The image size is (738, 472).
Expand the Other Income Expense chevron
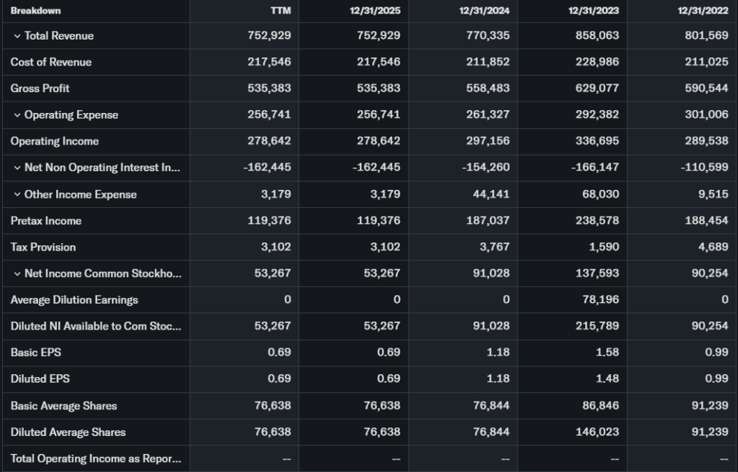click(17, 194)
